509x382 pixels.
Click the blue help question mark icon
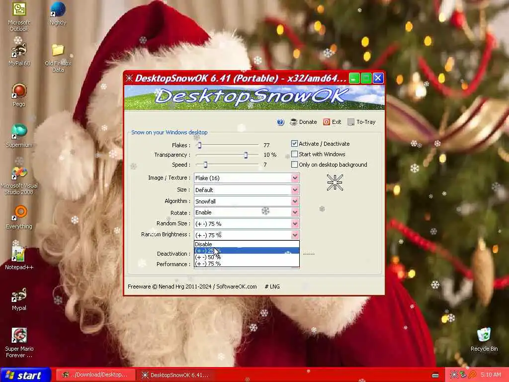280,122
